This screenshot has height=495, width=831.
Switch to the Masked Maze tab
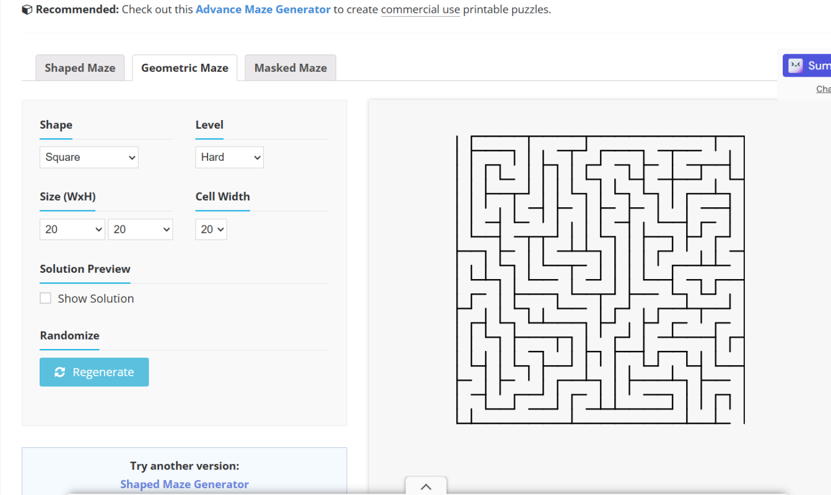pos(290,68)
